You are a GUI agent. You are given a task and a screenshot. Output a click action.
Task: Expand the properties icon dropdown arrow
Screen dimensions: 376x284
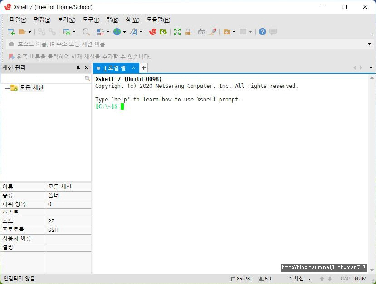[74, 32]
